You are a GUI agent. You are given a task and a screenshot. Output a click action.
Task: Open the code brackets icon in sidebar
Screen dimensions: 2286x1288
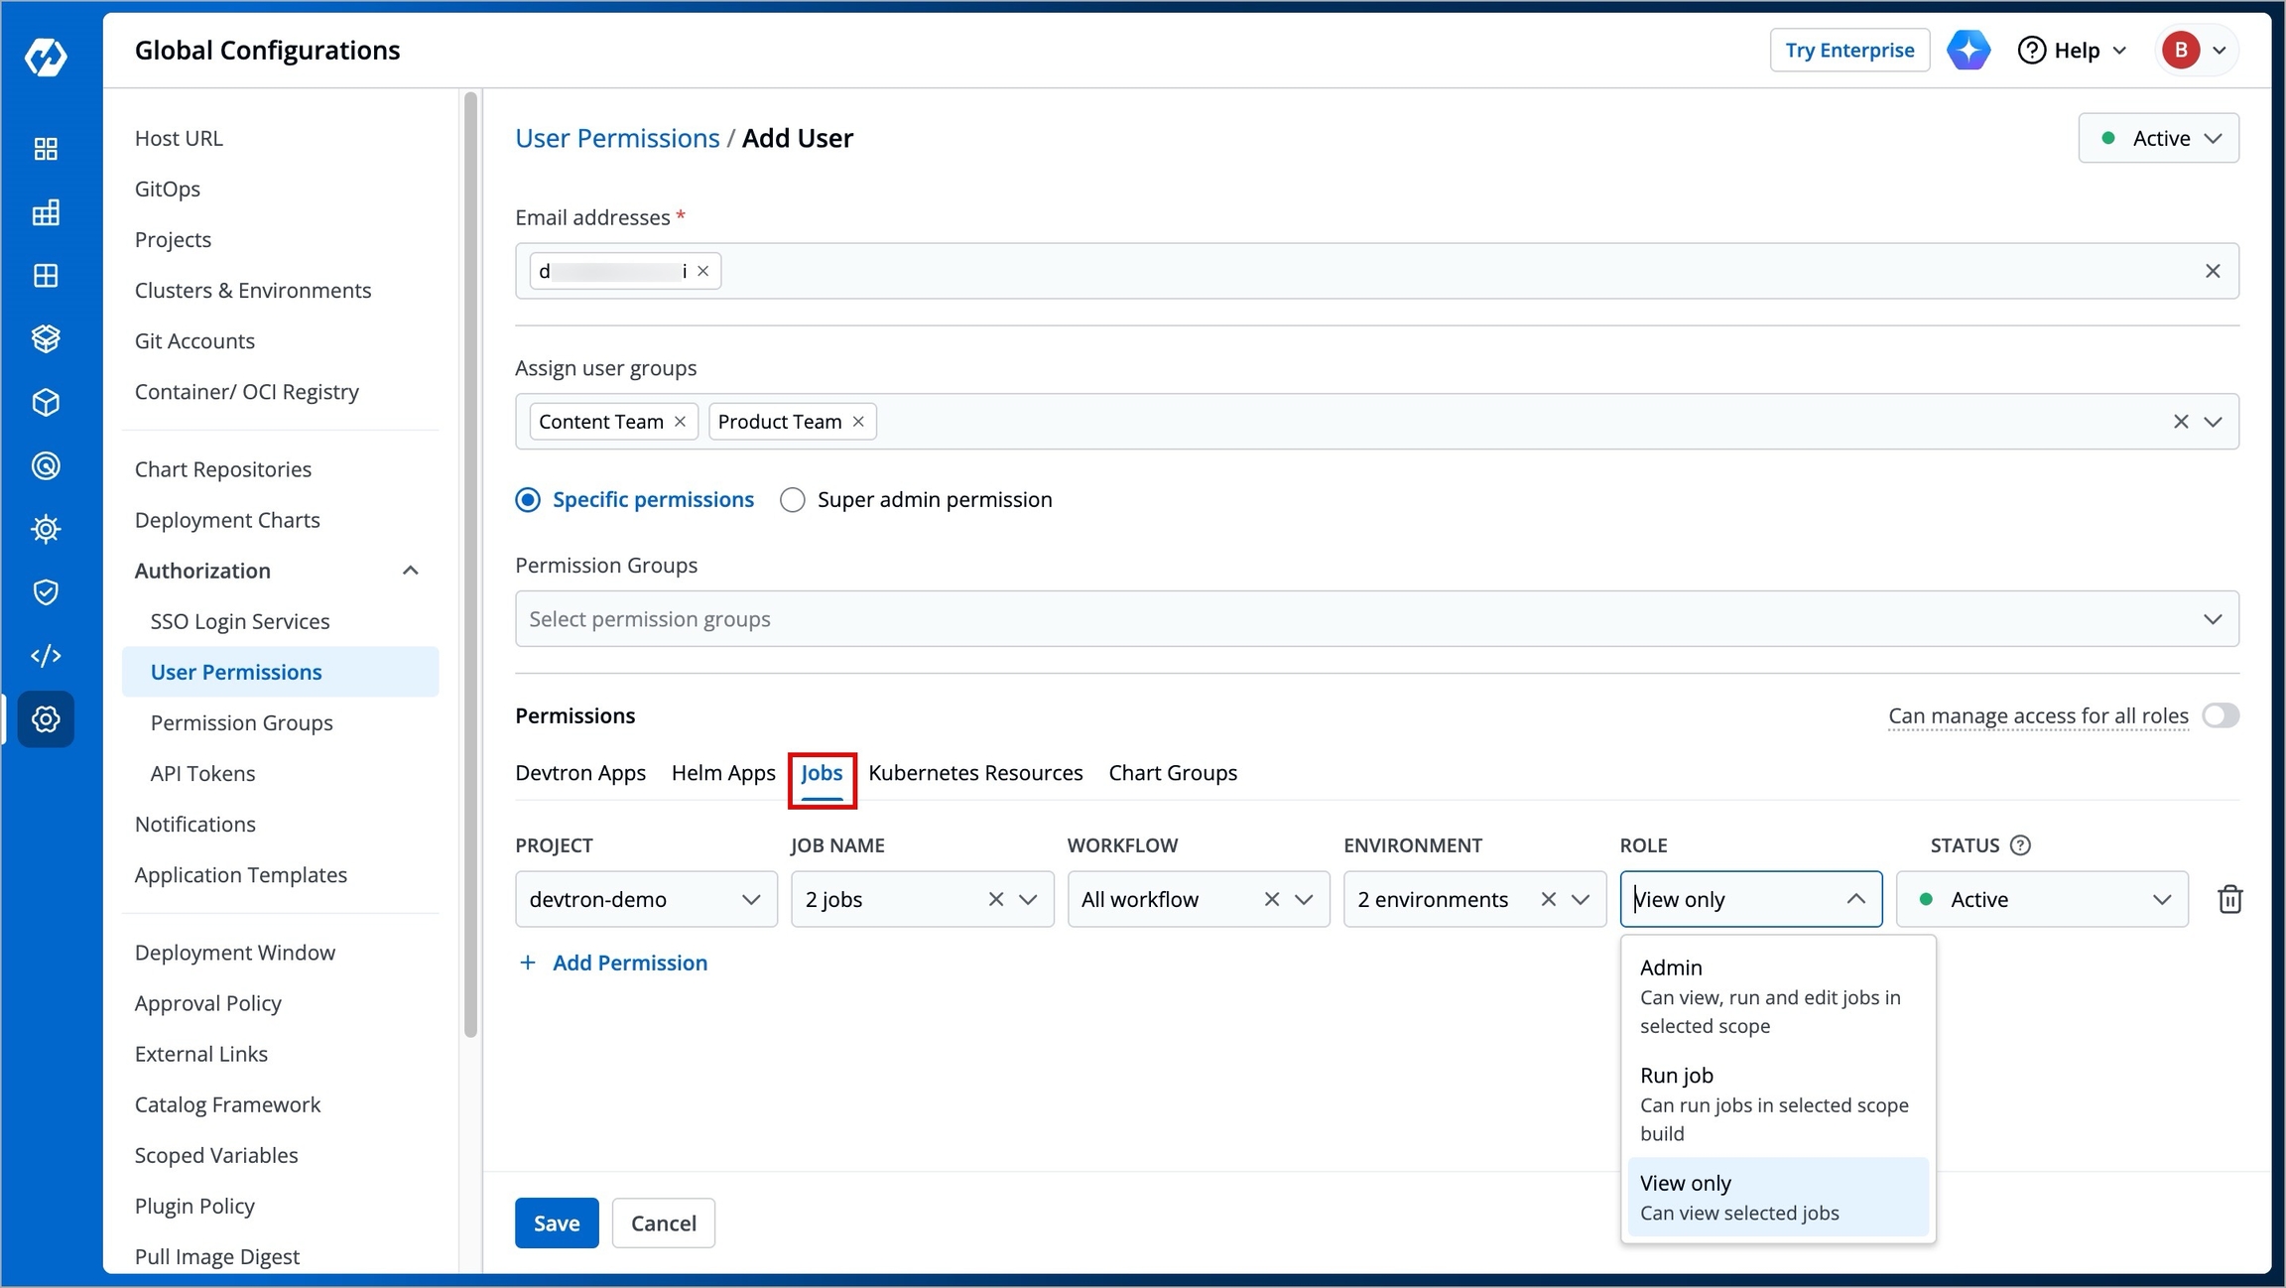[x=46, y=656]
